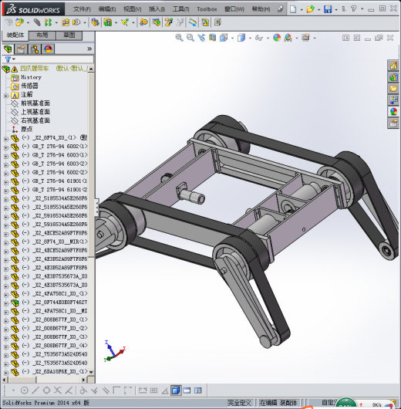Open SolidWorks Resources home icon in task pane

(393, 66)
